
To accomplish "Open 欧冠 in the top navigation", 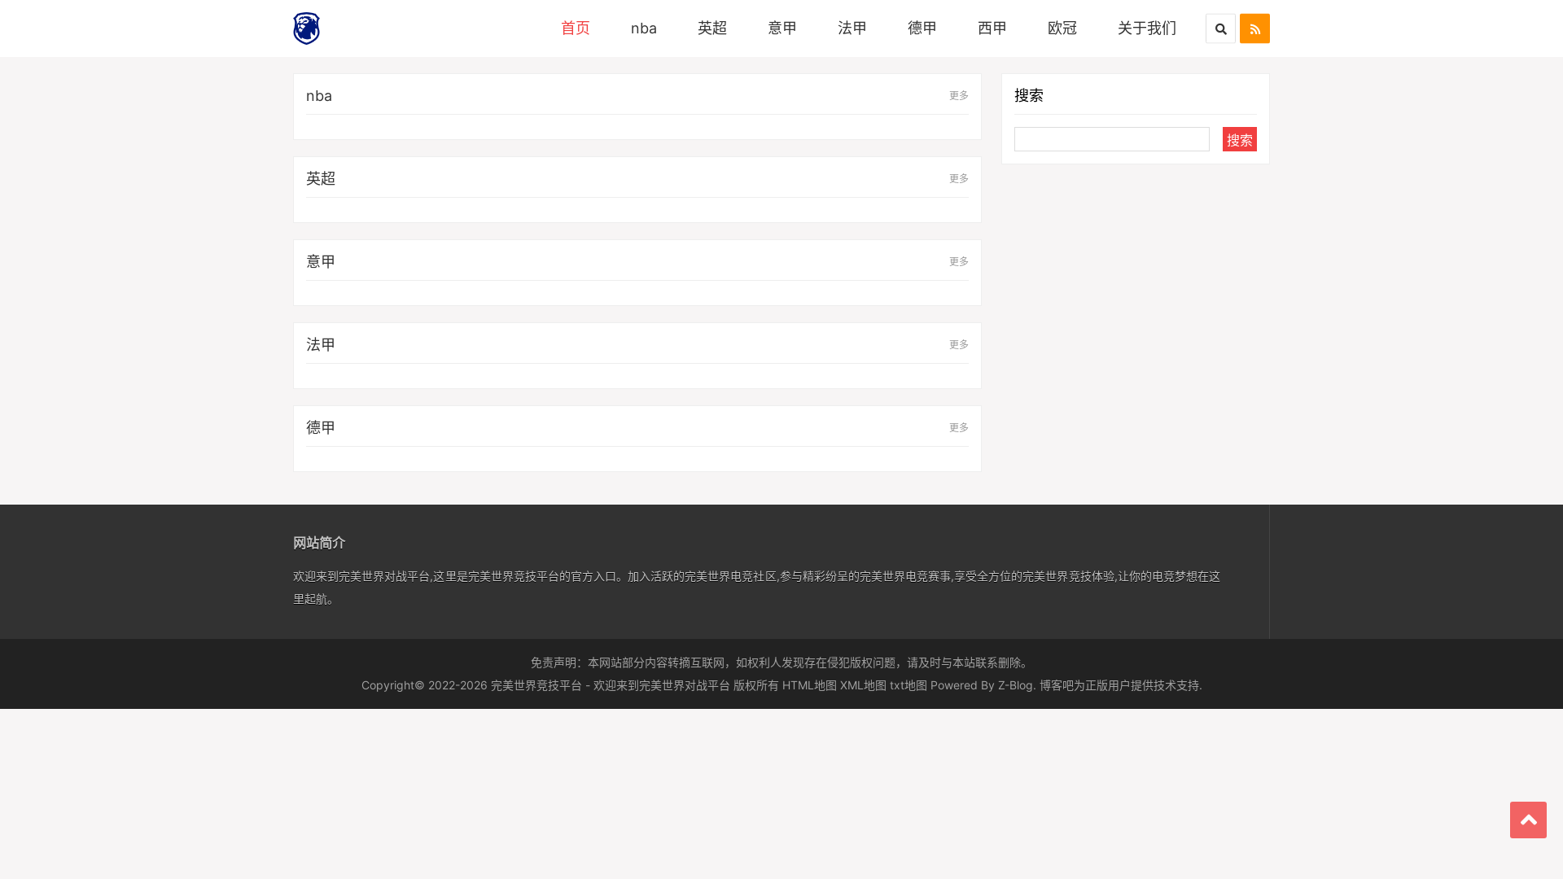I will pyautogui.click(x=1062, y=28).
